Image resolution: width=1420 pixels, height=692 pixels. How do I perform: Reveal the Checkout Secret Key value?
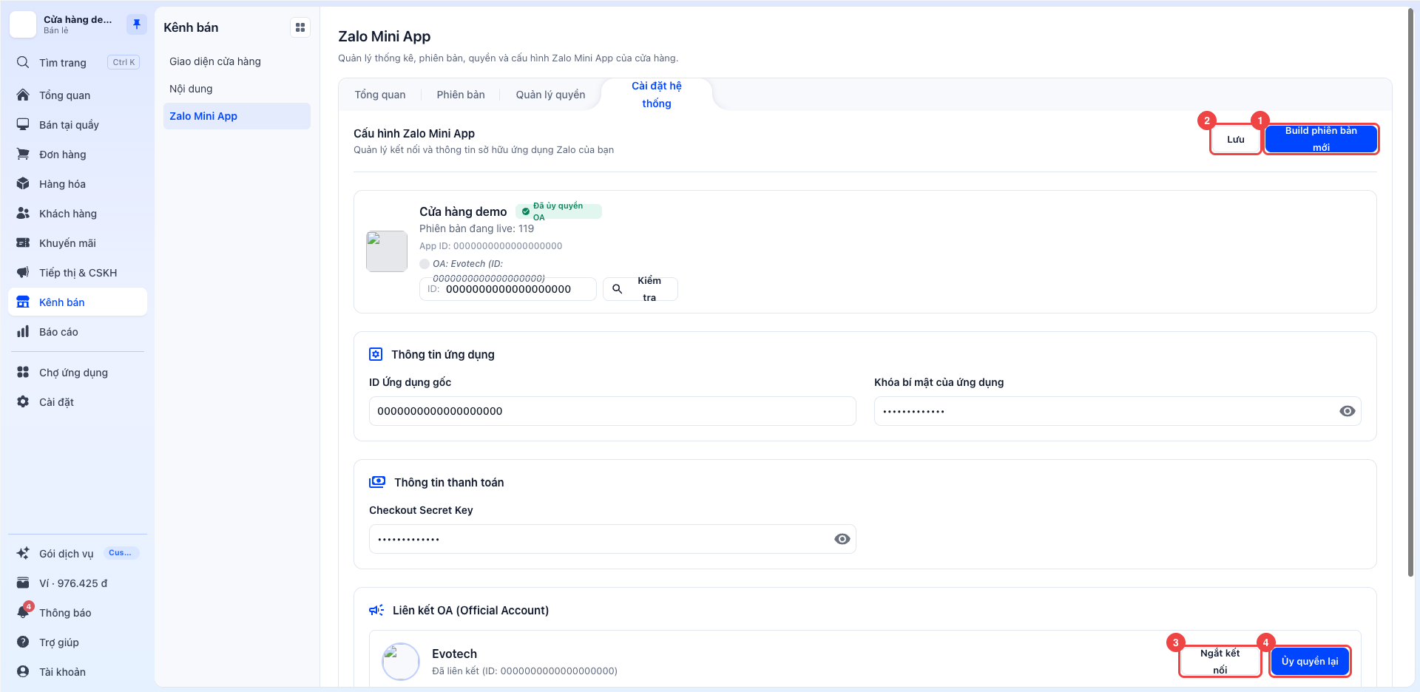tap(842, 539)
